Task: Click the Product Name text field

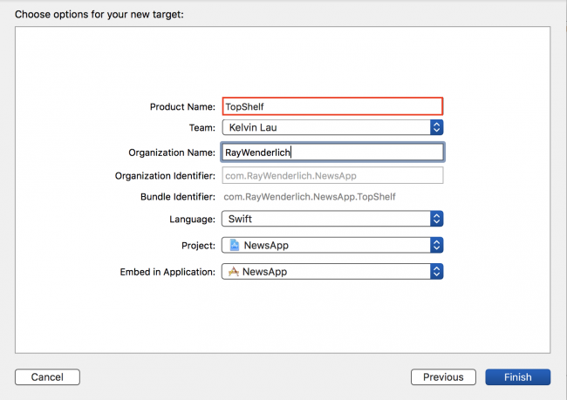Action: (x=332, y=106)
